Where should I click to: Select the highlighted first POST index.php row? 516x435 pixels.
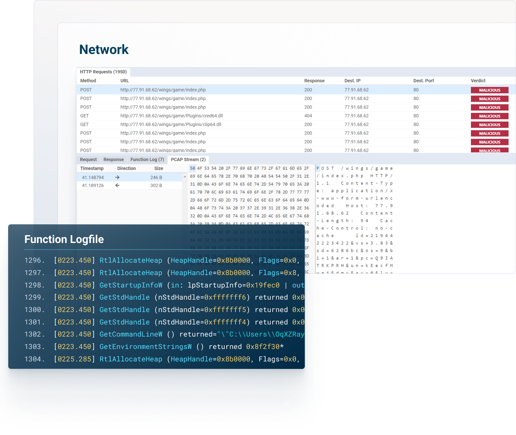(296, 90)
